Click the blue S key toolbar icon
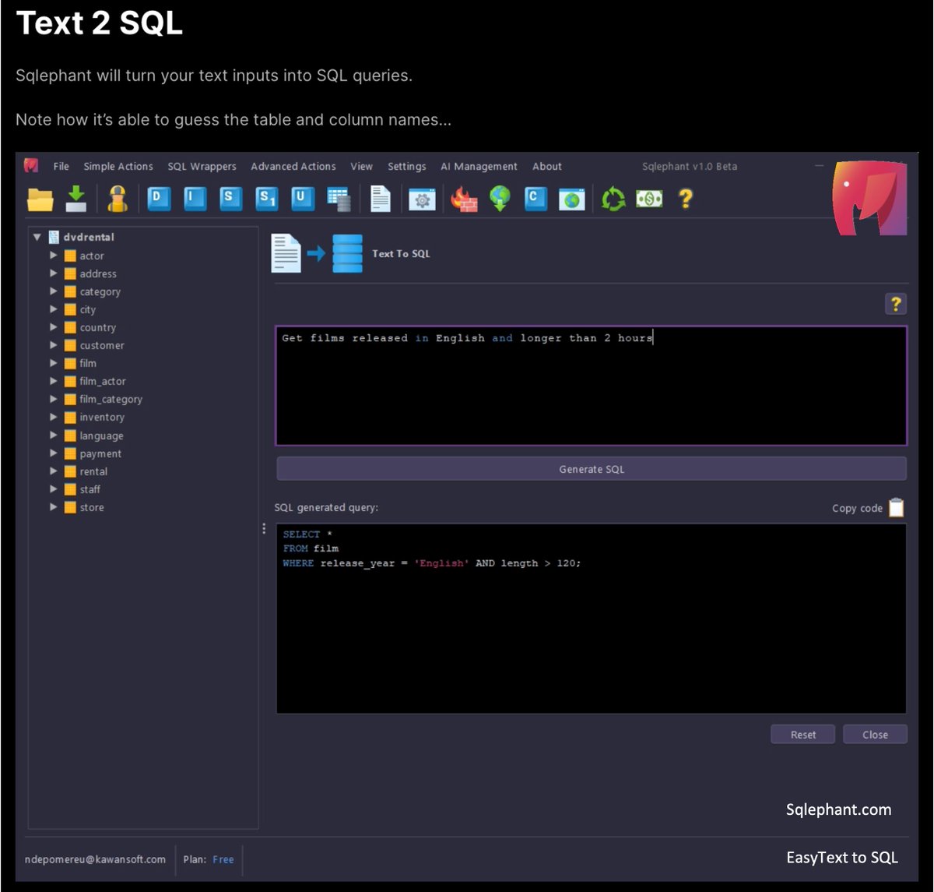The width and height of the screenshot is (934, 892). [230, 199]
